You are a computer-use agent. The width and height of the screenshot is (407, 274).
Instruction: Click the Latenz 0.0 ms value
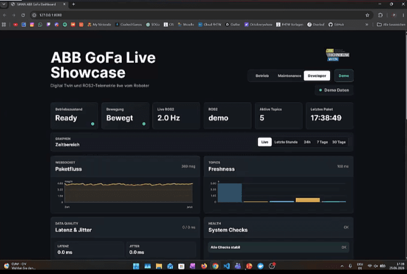point(65,252)
